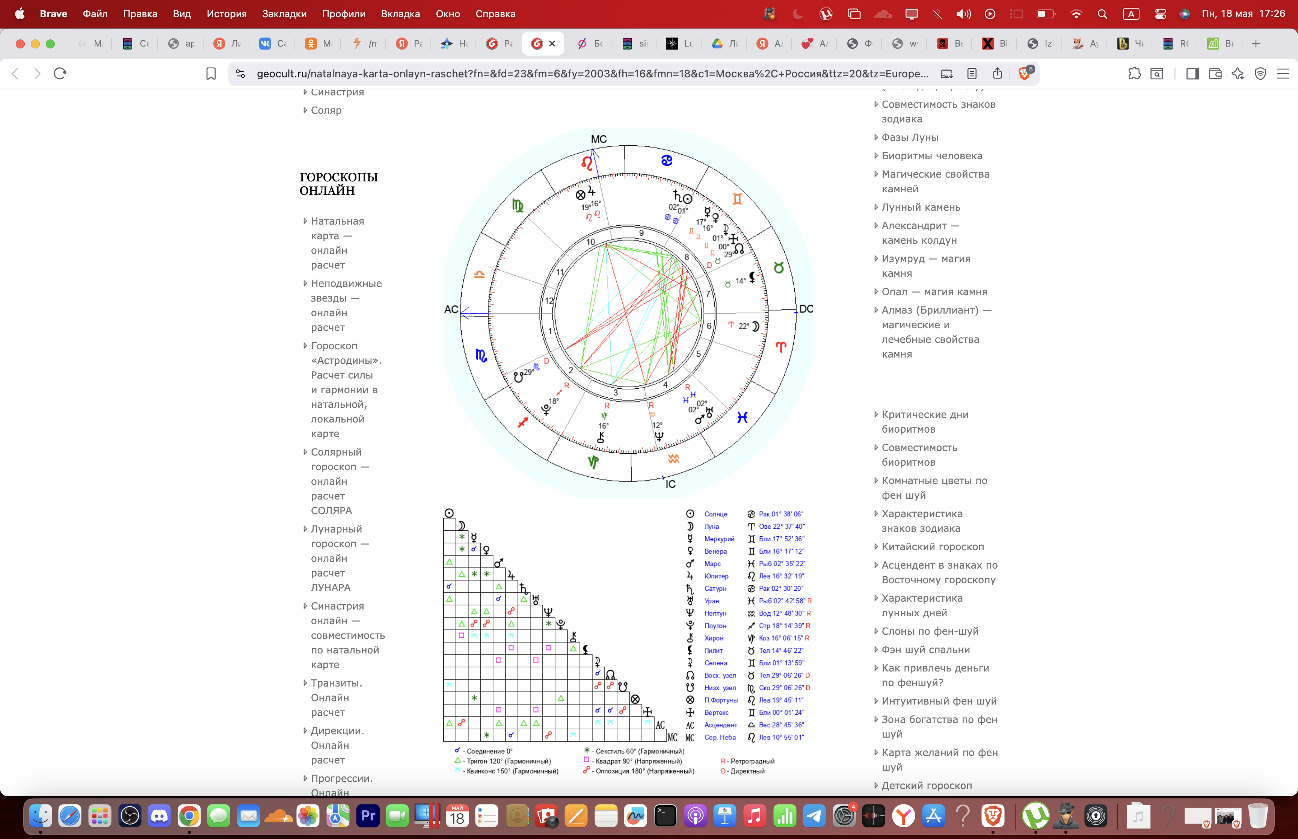Toggle the Brave sidebar panel icon
This screenshot has height=839, width=1298.
(1192, 74)
